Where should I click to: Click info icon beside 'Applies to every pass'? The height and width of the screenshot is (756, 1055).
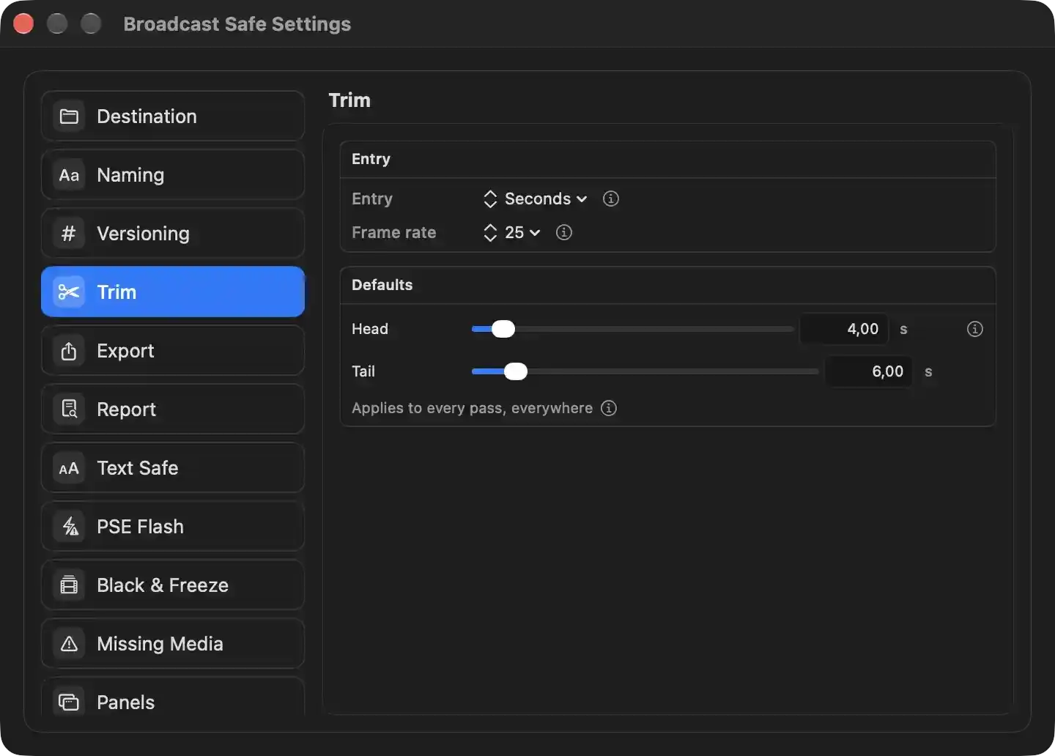coord(609,408)
